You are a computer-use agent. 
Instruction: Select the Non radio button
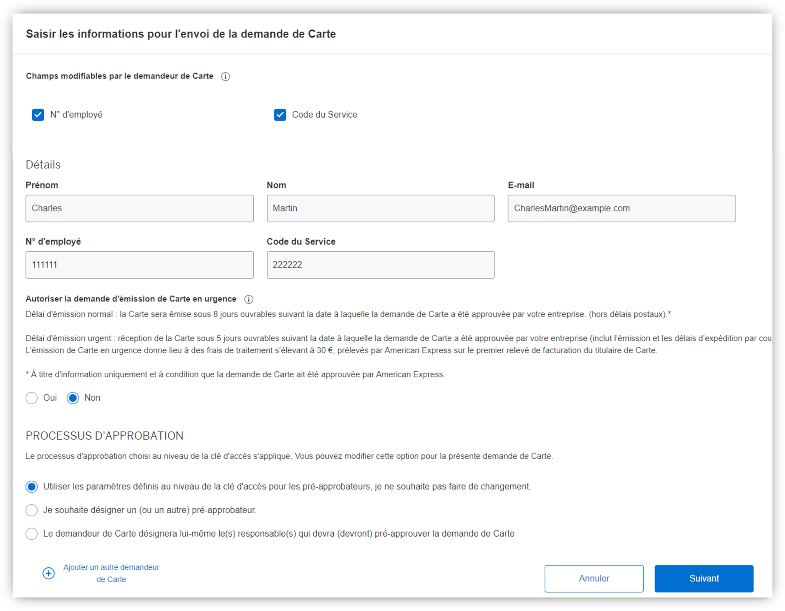click(x=73, y=398)
